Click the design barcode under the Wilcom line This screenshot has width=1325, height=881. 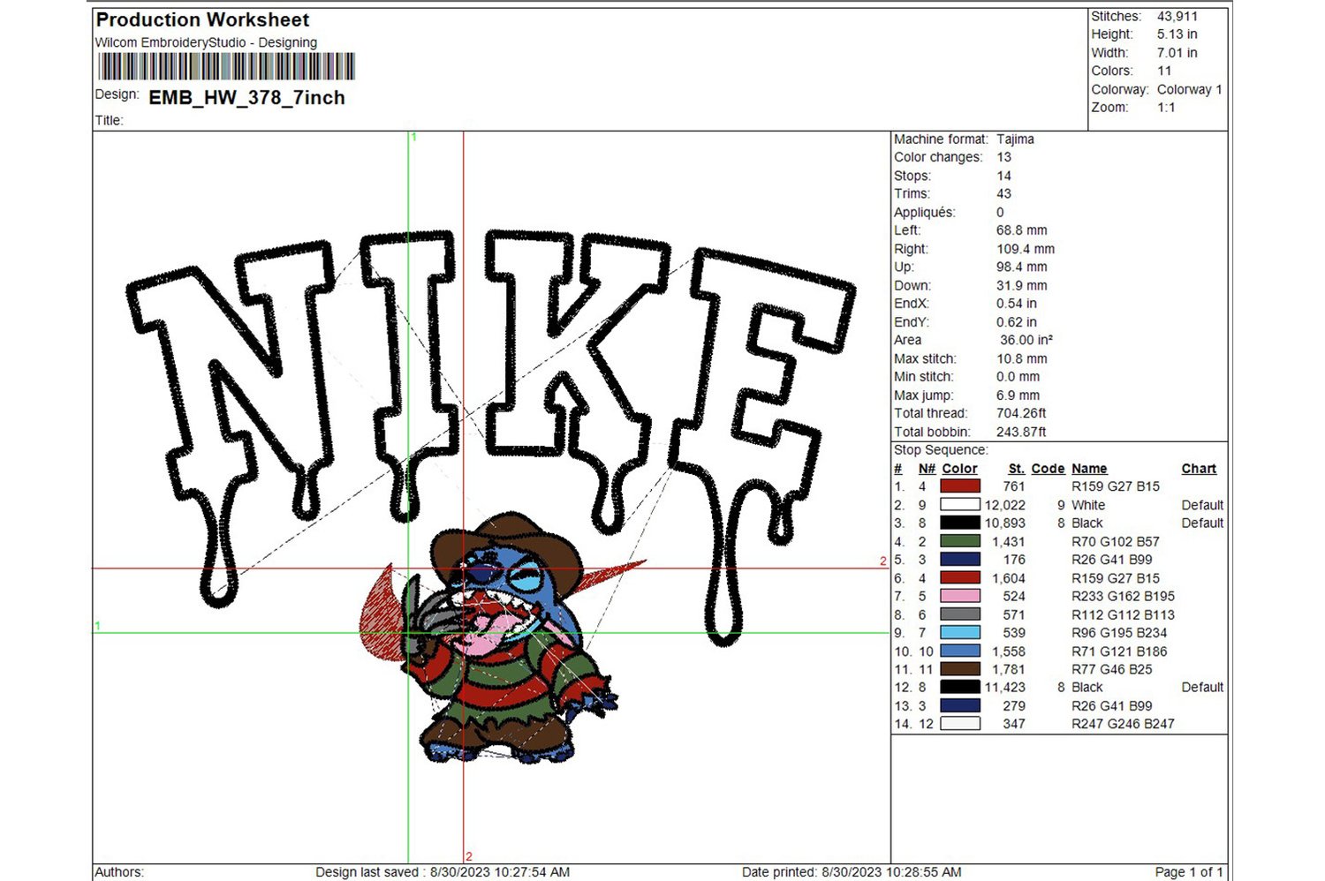(226, 67)
